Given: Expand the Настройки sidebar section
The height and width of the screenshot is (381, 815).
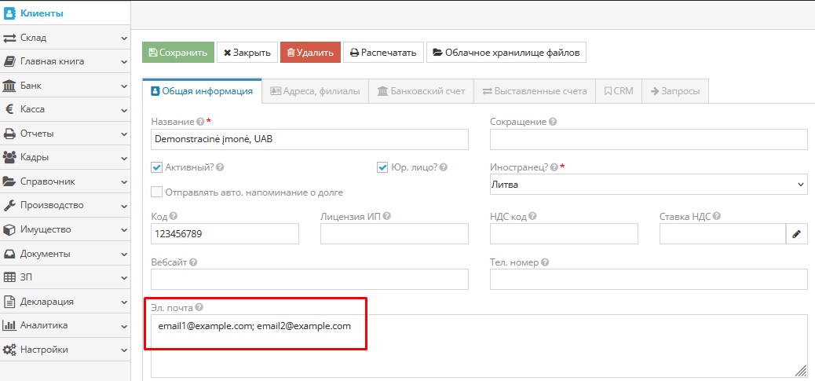Looking at the screenshot, I should click(x=64, y=350).
